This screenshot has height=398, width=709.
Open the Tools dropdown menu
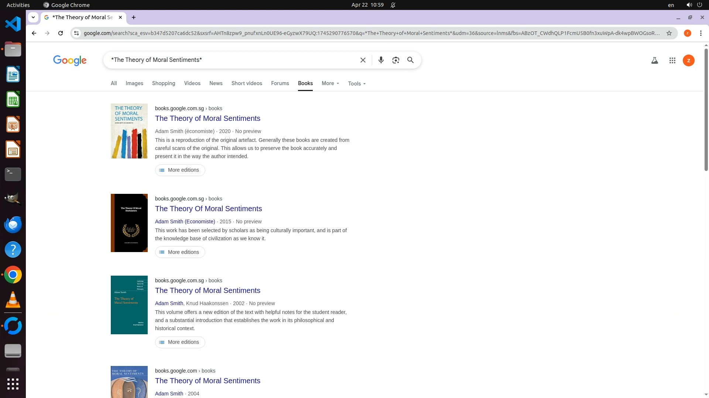(x=356, y=84)
